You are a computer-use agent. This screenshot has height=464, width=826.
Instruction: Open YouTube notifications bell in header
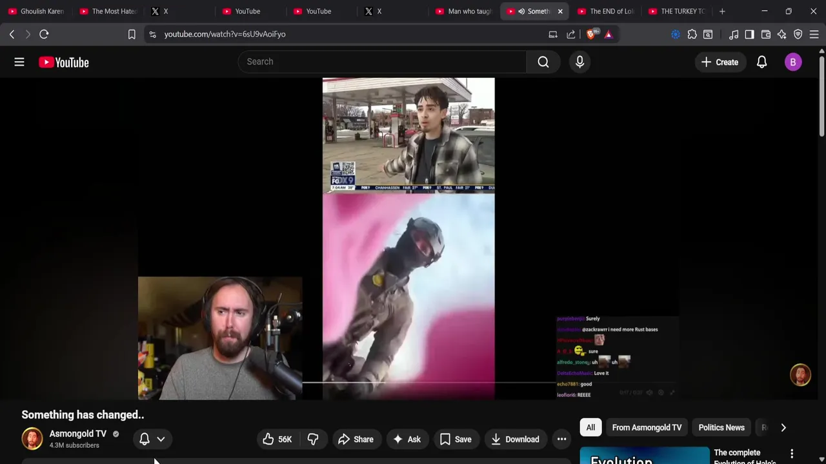(x=761, y=62)
